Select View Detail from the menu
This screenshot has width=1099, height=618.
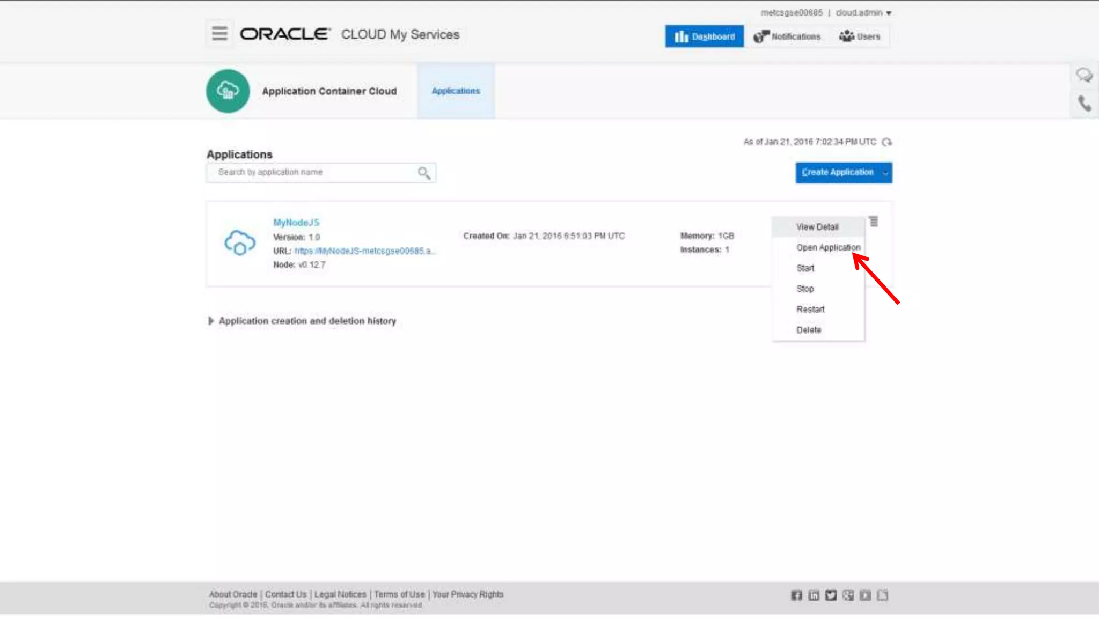pos(818,227)
